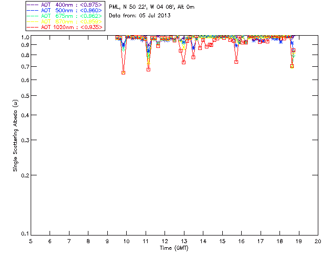Click the red square minimum just after 11 GMT

click(148, 69)
